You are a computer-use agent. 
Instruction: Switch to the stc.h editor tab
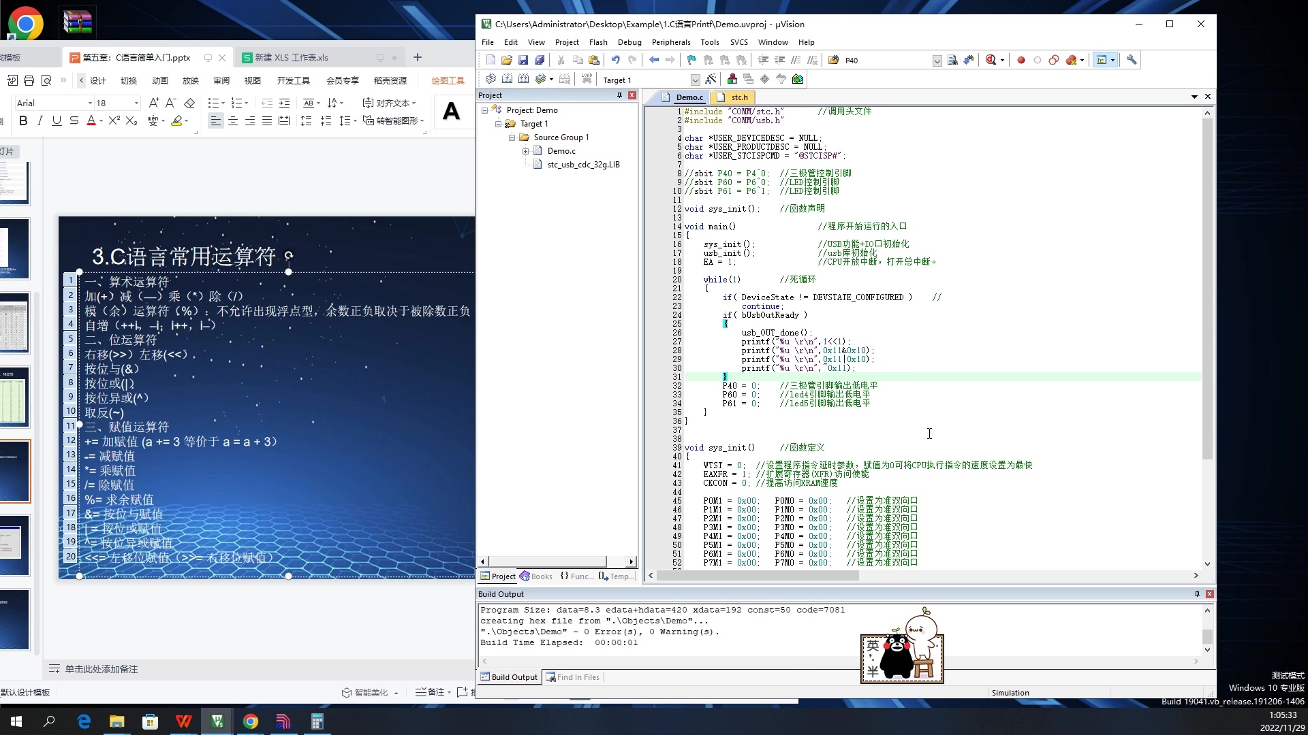coord(738,97)
